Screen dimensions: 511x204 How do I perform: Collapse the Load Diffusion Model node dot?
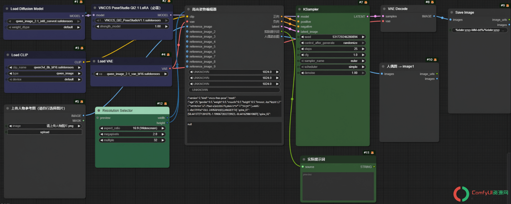point(7,9)
